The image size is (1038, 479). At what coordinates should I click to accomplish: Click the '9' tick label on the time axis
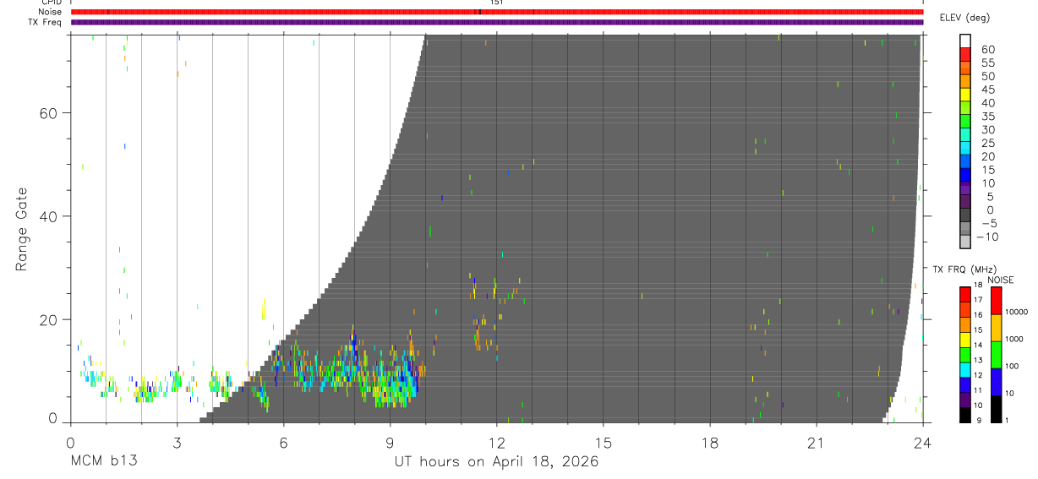pyautogui.click(x=390, y=442)
